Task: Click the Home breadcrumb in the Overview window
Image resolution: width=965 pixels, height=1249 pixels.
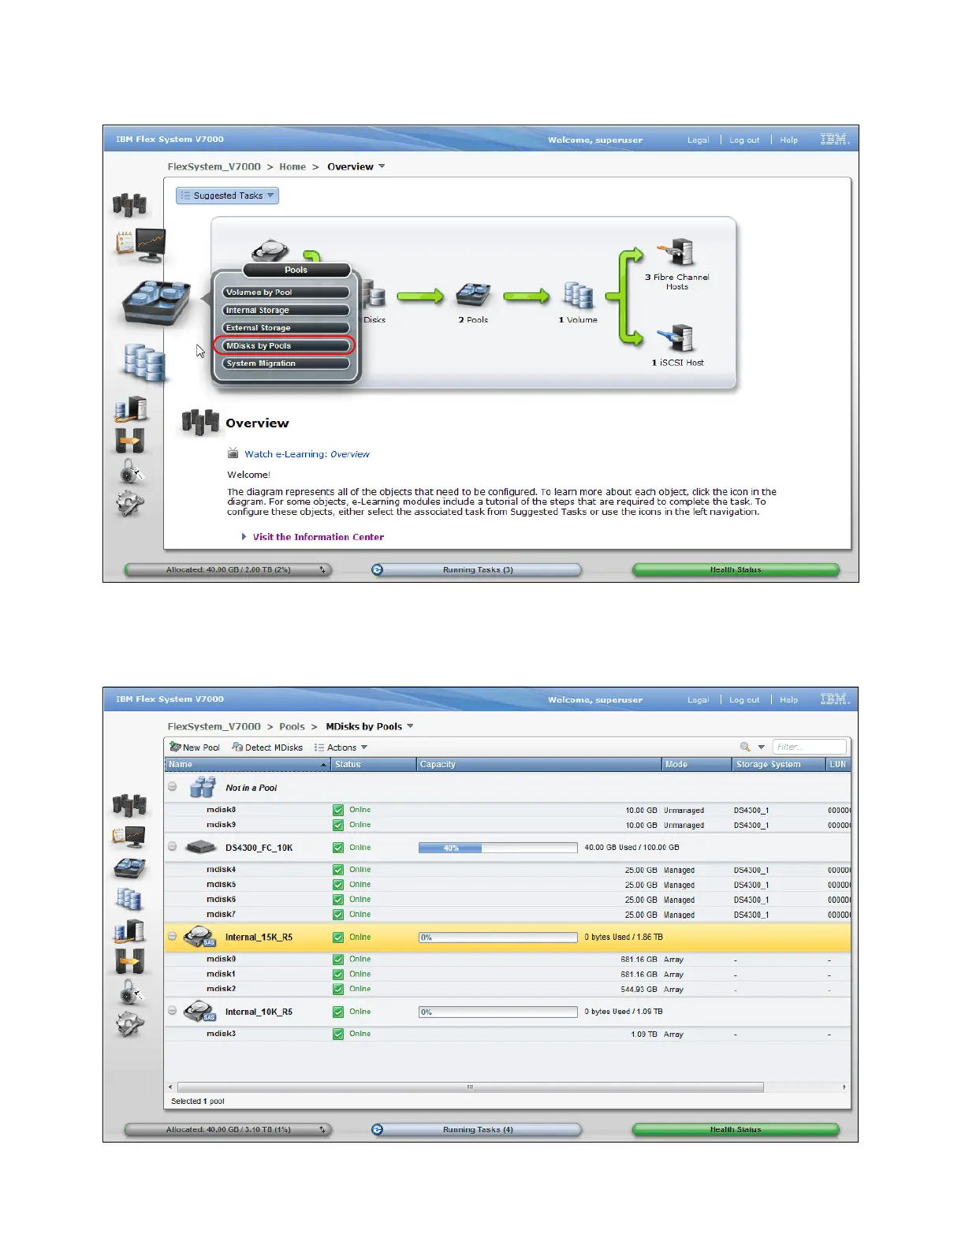Action: pos(292,166)
